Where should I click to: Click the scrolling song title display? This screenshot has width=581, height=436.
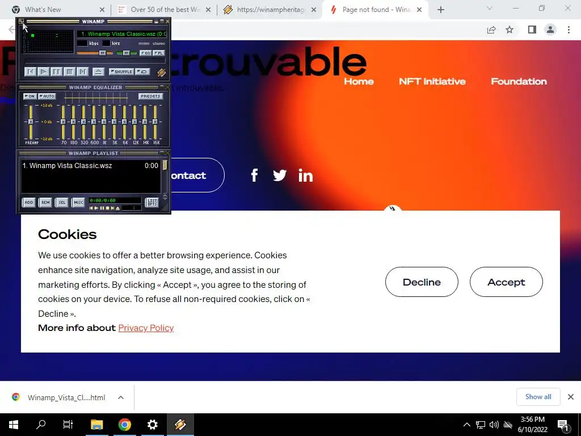coord(123,33)
